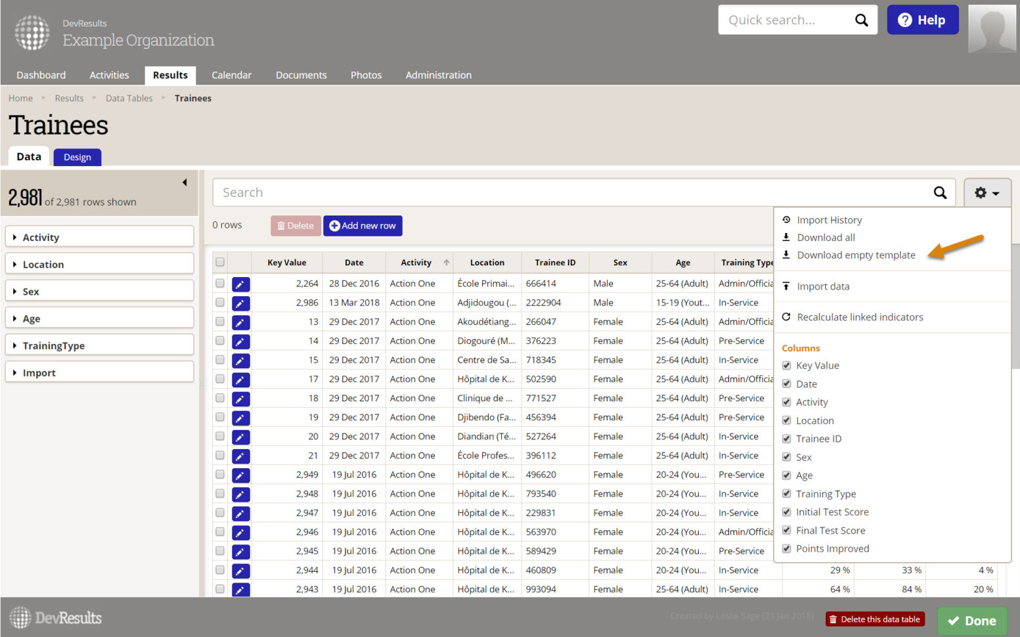Viewport: 1020px width, 637px height.
Task: Choose Download all from the menu
Action: tap(826, 237)
